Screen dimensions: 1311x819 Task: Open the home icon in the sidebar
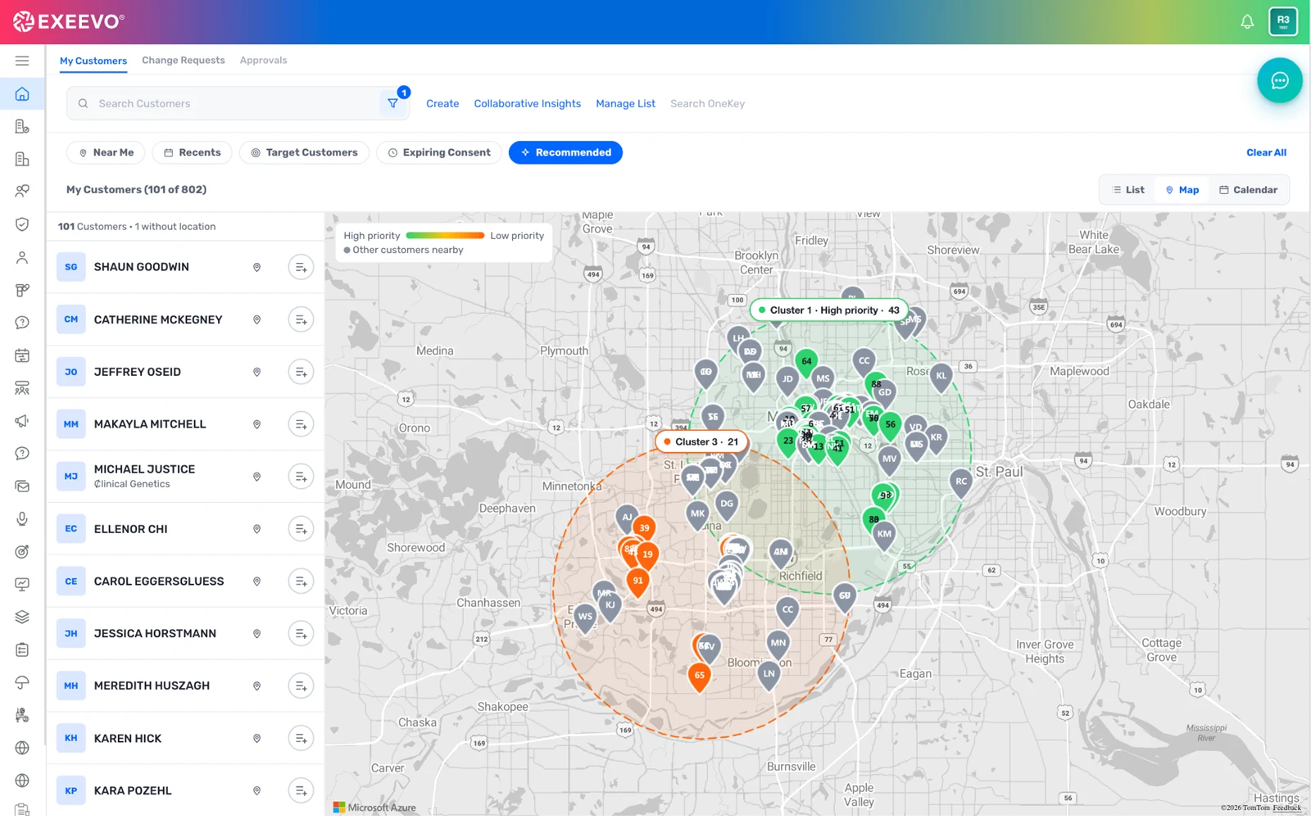click(x=22, y=94)
